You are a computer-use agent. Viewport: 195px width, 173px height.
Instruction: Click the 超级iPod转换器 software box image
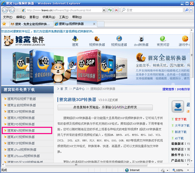21,67
